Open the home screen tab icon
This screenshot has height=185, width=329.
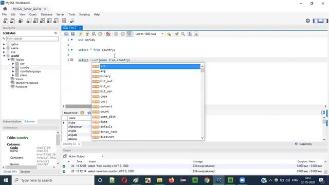point(5,9)
